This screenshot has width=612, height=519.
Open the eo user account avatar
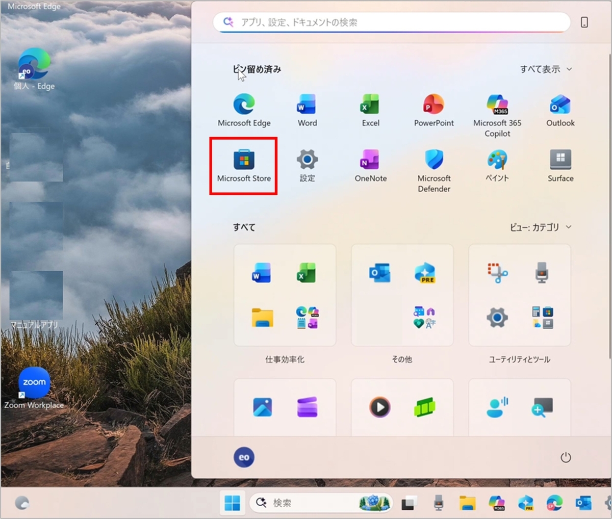pos(244,457)
